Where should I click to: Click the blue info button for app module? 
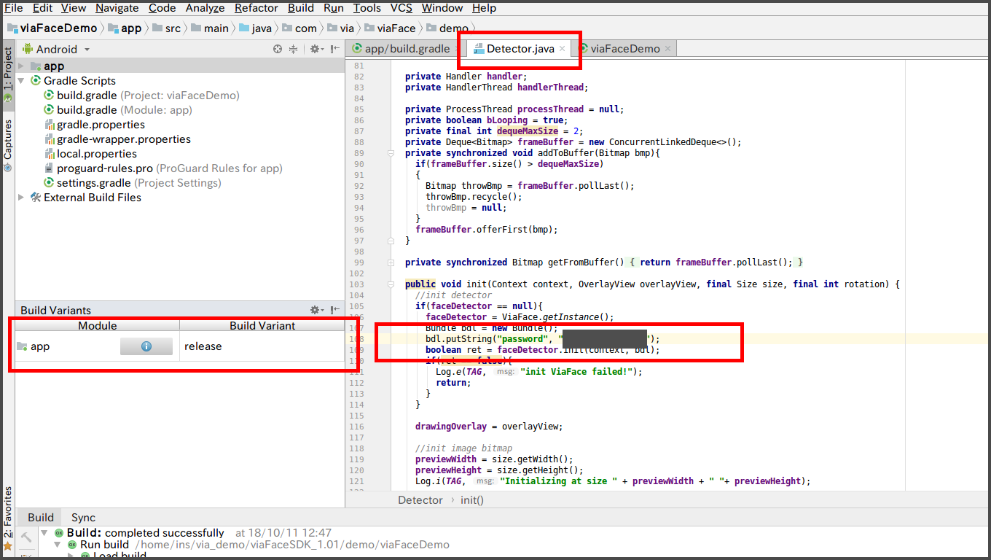(x=146, y=346)
